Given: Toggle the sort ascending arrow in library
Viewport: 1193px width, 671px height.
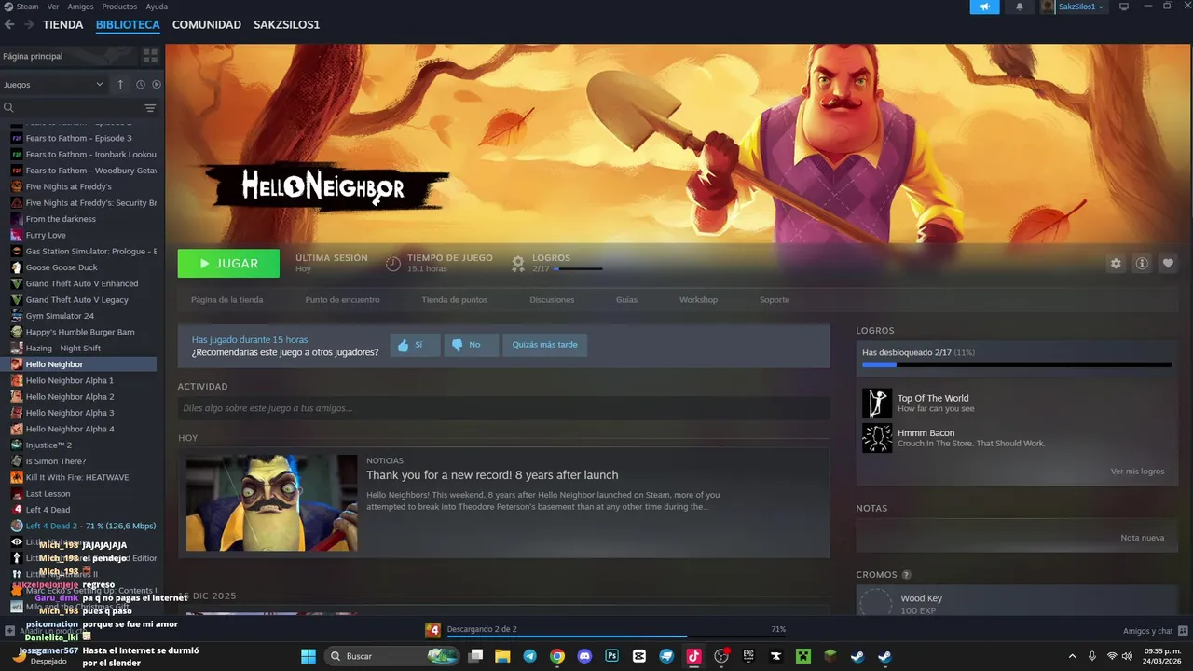Looking at the screenshot, I should tap(120, 85).
